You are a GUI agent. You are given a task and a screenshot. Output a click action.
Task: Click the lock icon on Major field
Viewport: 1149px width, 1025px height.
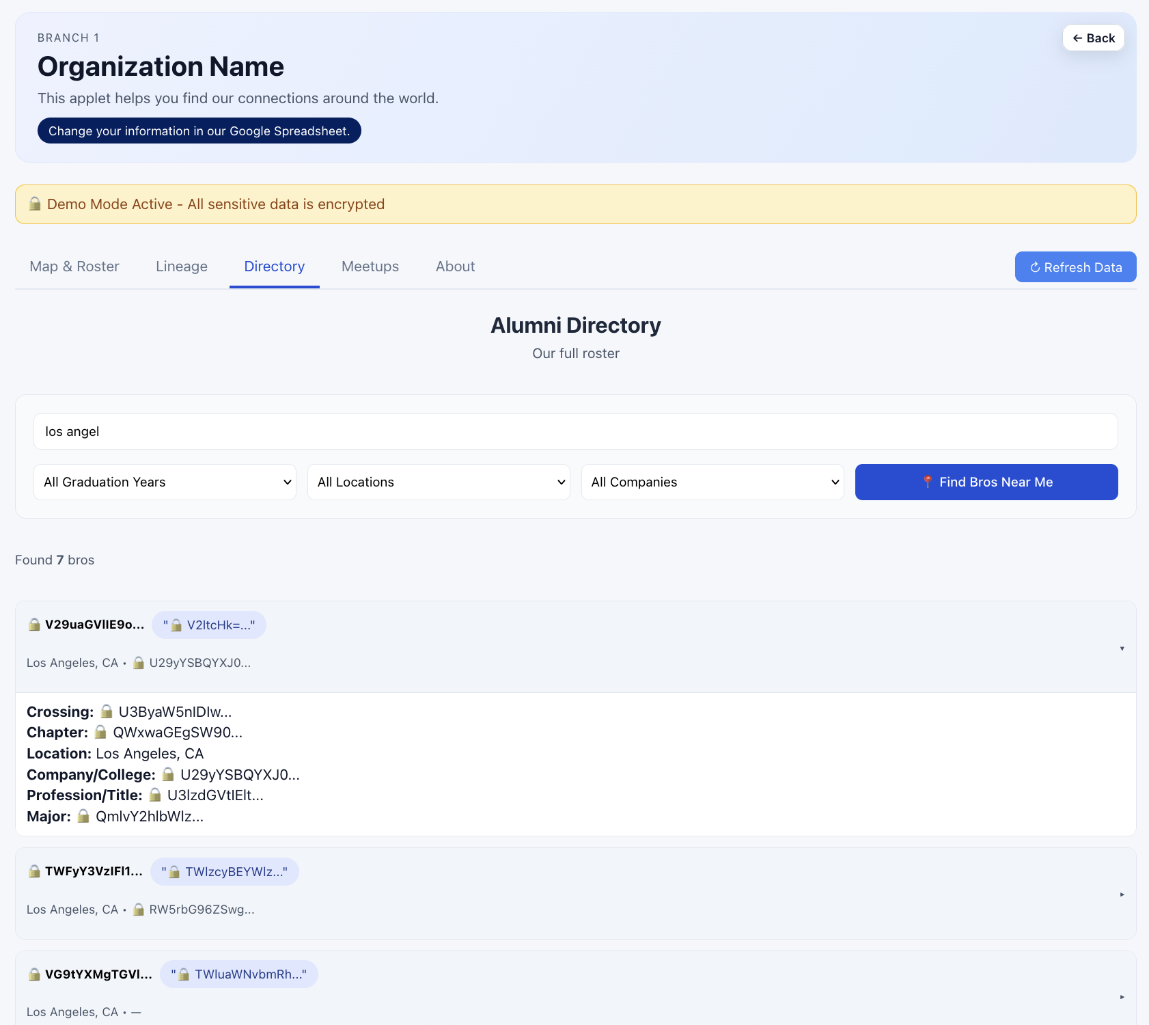pos(83,816)
